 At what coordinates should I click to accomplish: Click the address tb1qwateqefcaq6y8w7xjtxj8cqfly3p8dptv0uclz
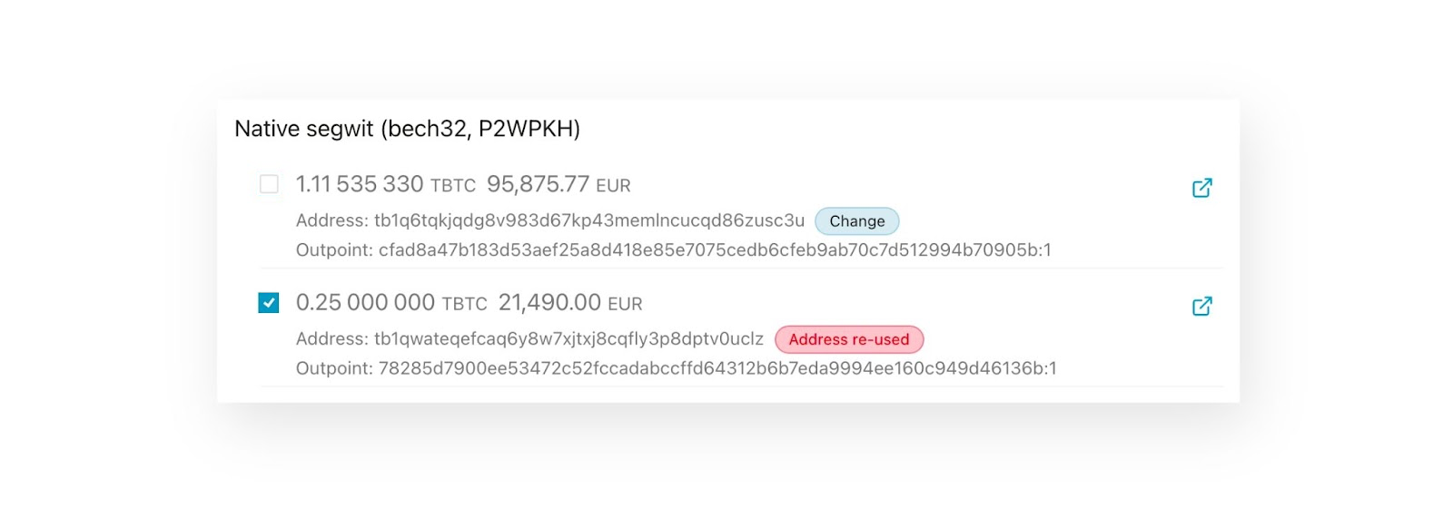click(568, 338)
